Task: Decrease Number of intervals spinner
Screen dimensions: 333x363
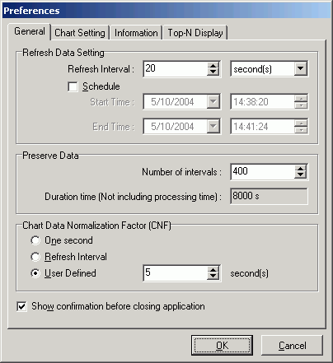Action: pos(300,175)
